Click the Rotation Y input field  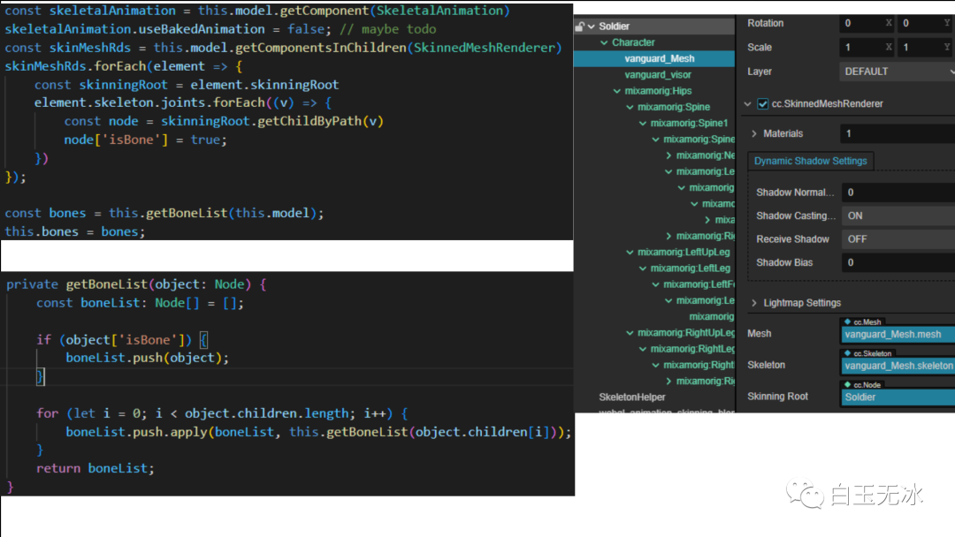click(x=926, y=23)
